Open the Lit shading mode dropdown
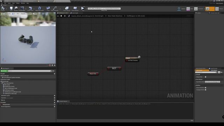This screenshot has width=224, height=126. [14, 14]
